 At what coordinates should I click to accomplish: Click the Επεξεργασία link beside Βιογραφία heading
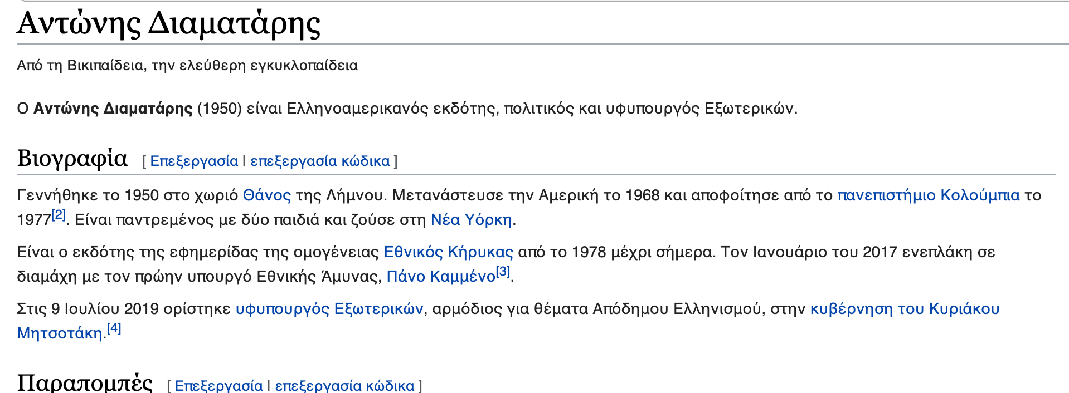[x=194, y=161]
